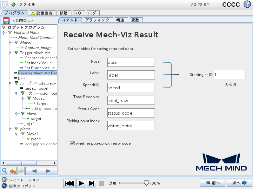Select the Receive Mech-Viz Res tree row
This screenshot has width=253, height=190.
click(x=37, y=73)
